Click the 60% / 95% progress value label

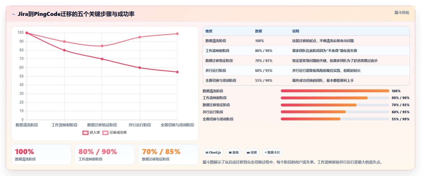(401, 112)
